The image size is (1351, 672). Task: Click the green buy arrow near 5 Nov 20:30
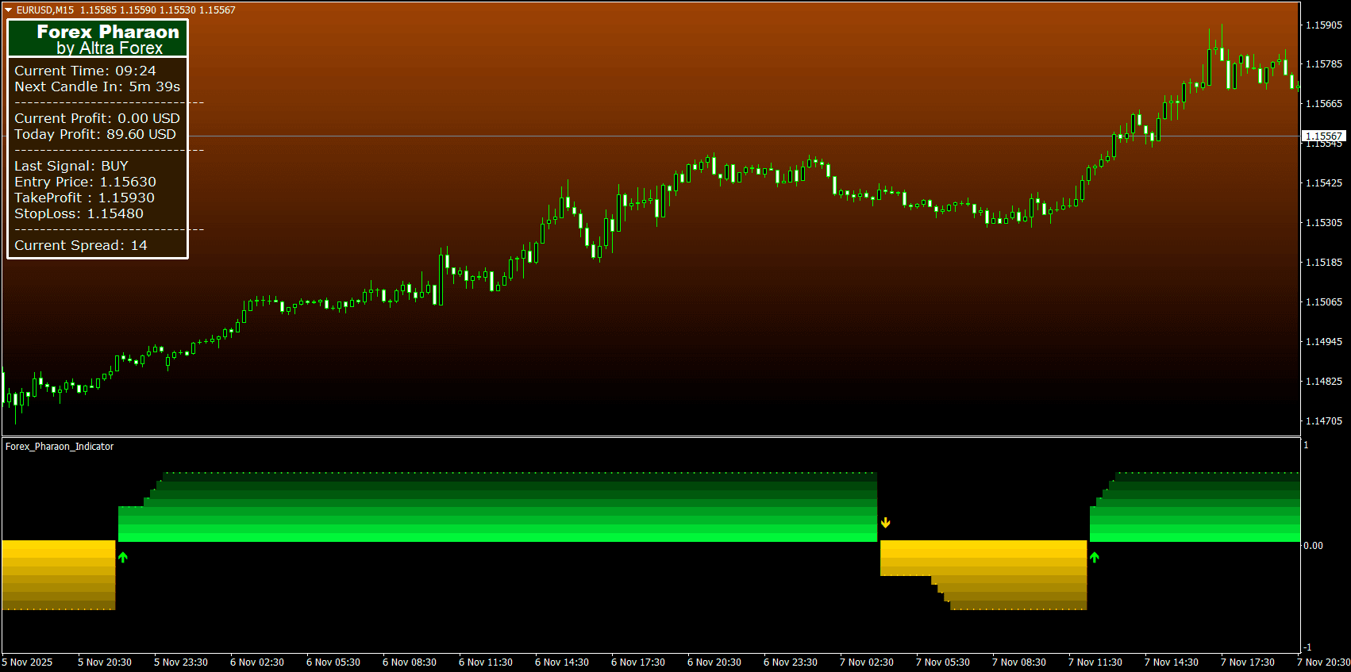point(123,558)
